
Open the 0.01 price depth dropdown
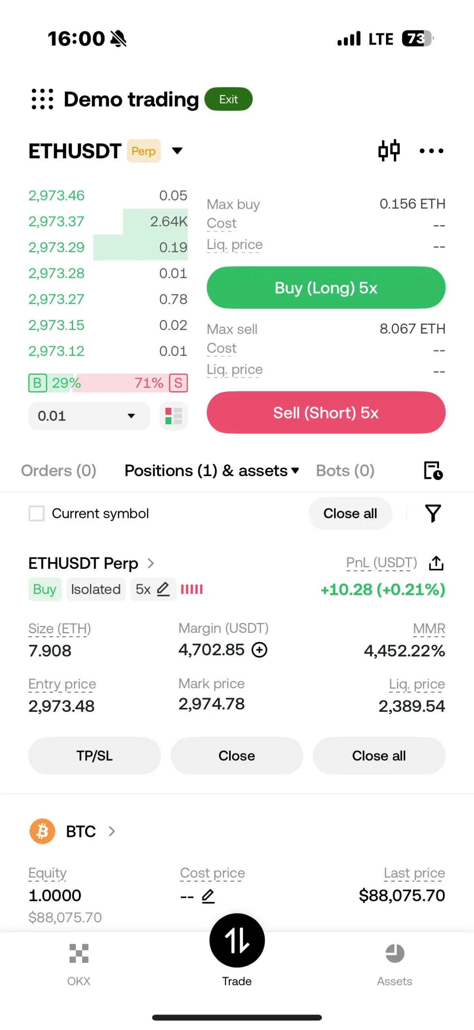[x=89, y=416]
